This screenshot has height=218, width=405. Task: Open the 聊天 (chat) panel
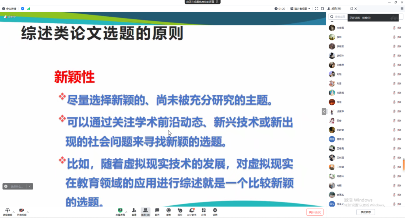click(157, 211)
